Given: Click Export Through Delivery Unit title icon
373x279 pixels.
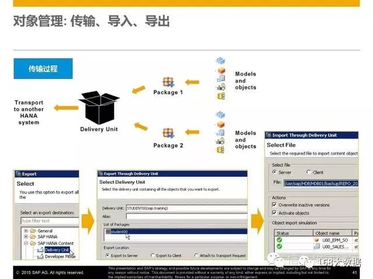Looking at the screenshot, I should [100, 174].
